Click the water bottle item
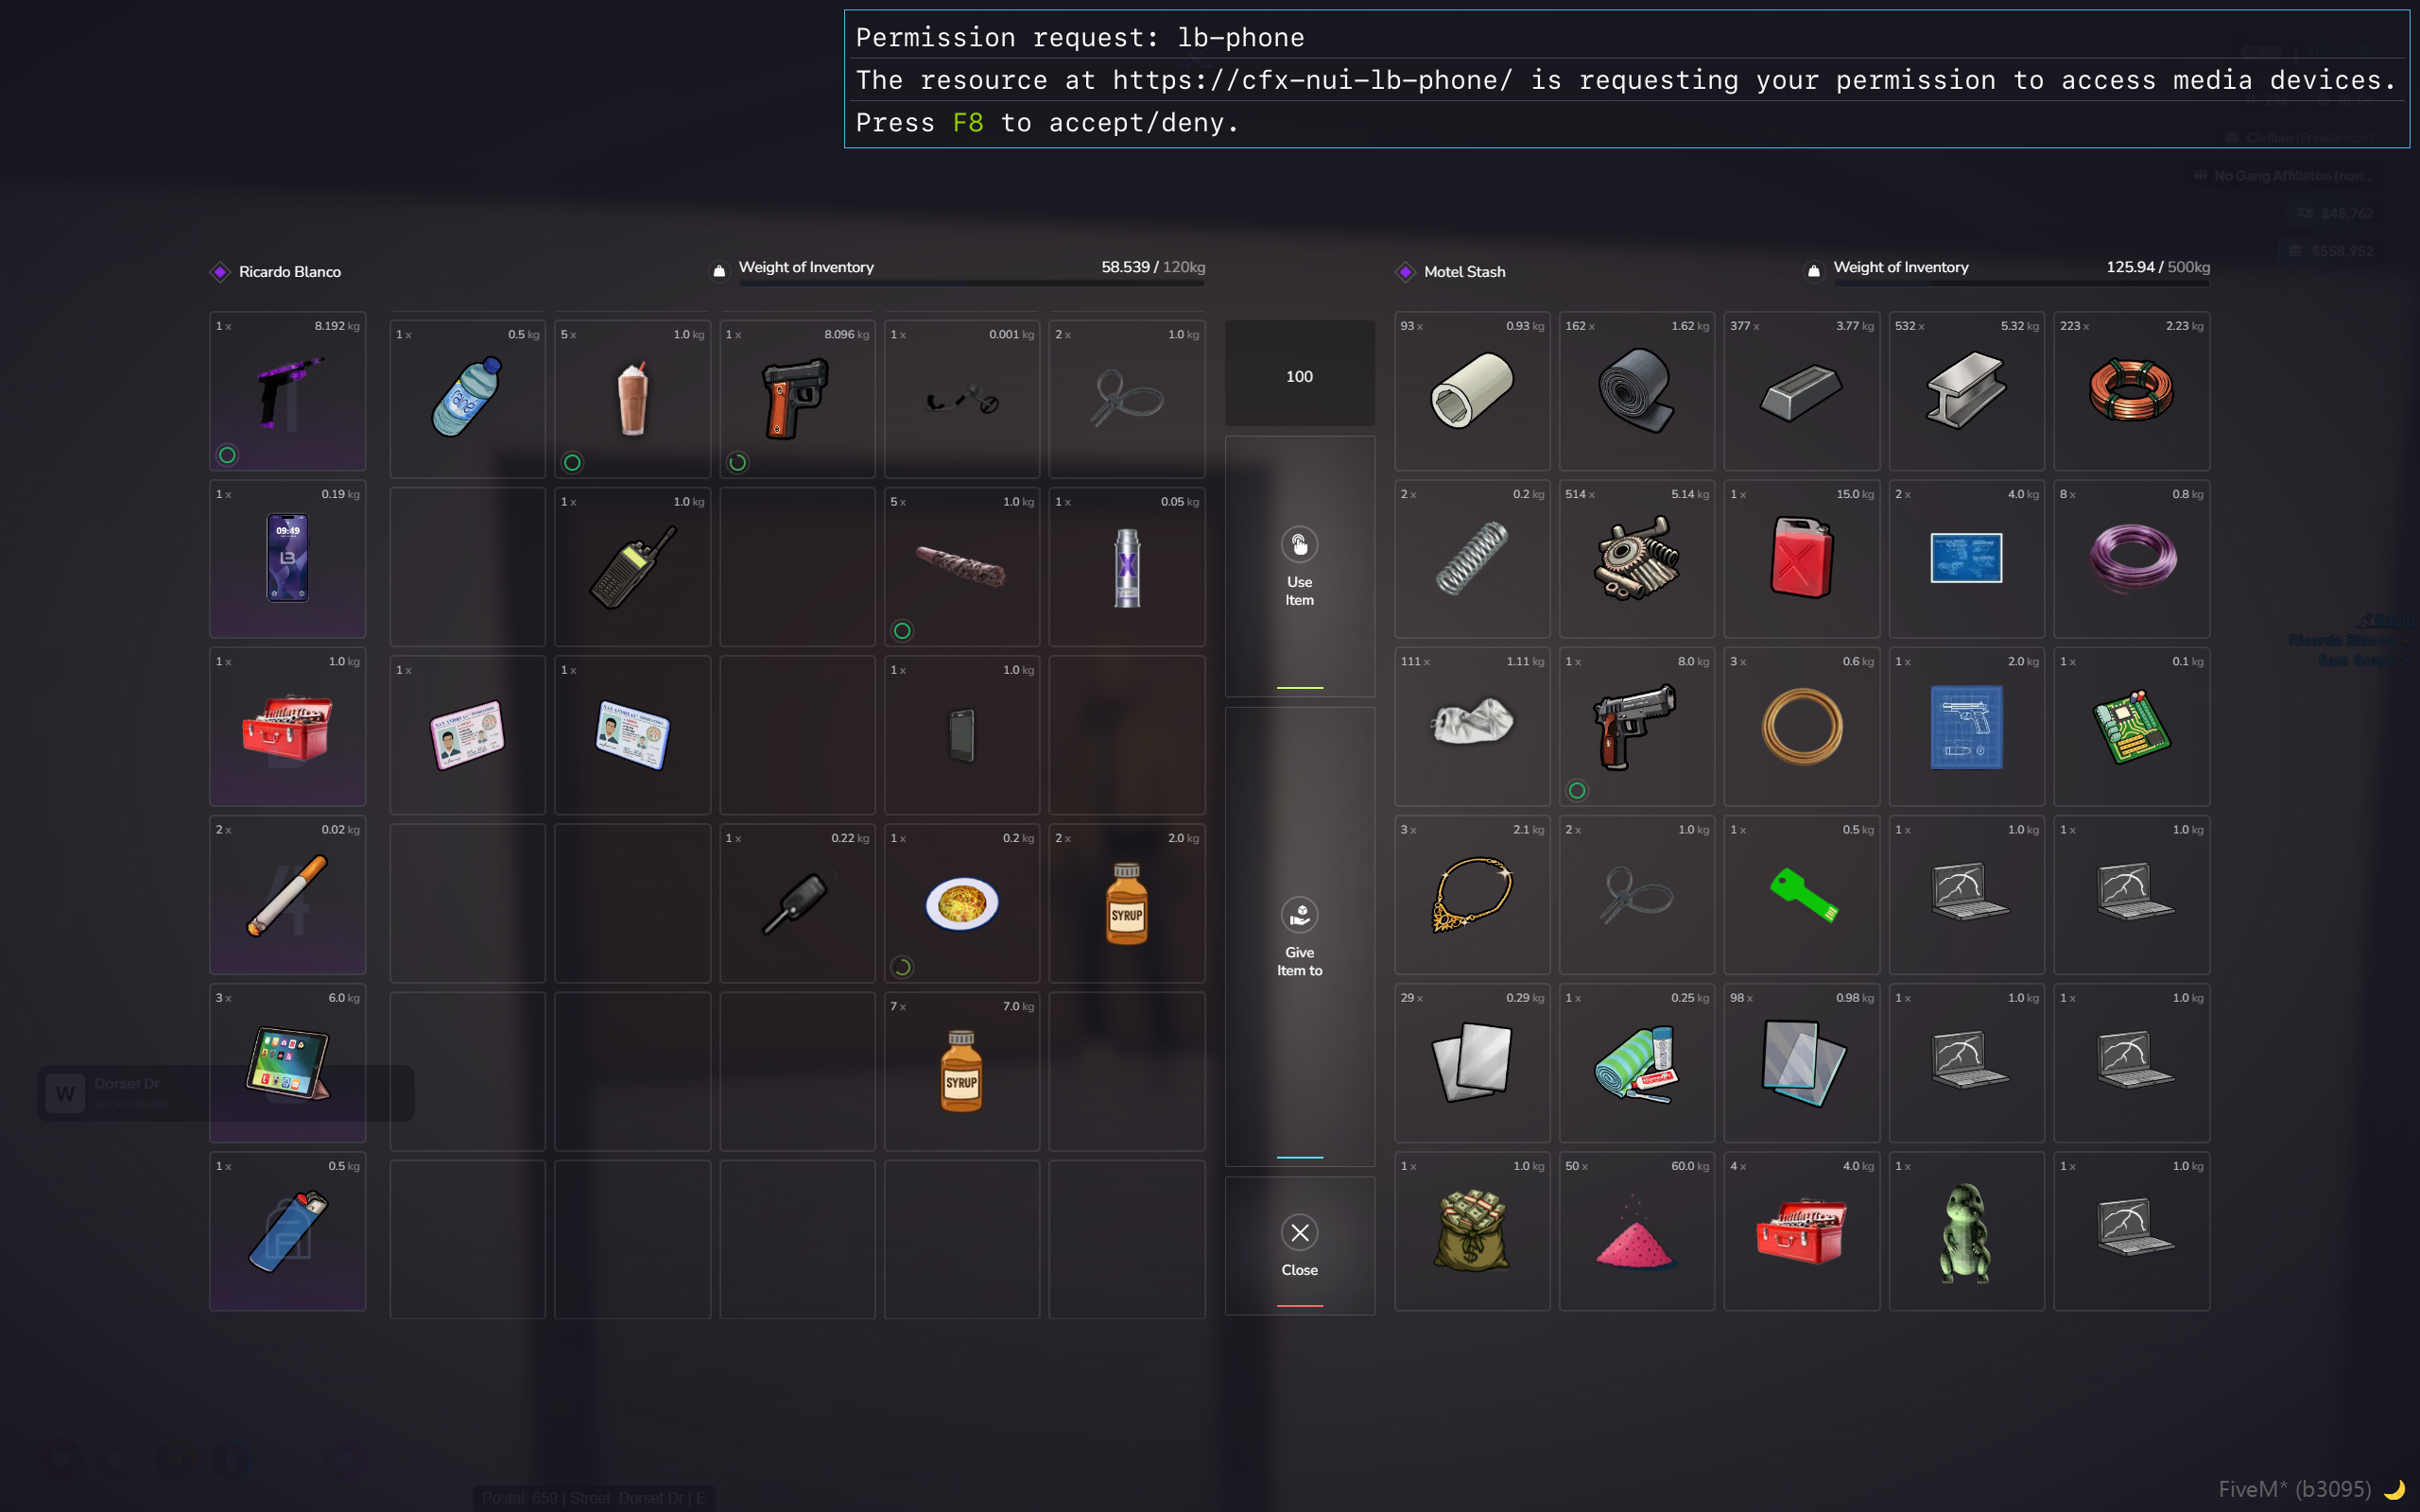The height and width of the screenshot is (1512, 2420). pyautogui.click(x=467, y=397)
